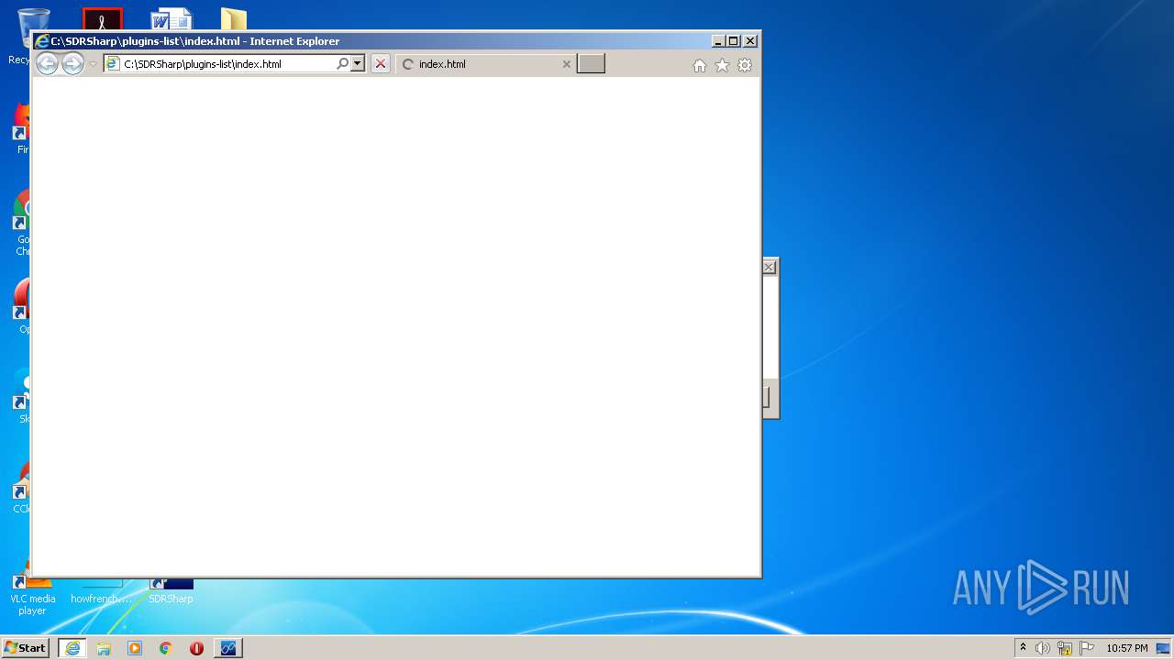The image size is (1174, 660).
Task: Click the address bar showing index.html path
Action: point(220,64)
